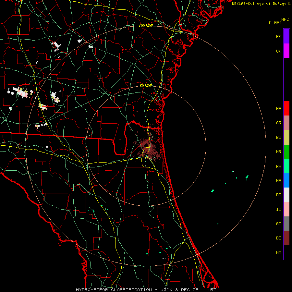Click the '8 DEC 25' date in the footer
The image size is (292, 292).
pos(187,290)
